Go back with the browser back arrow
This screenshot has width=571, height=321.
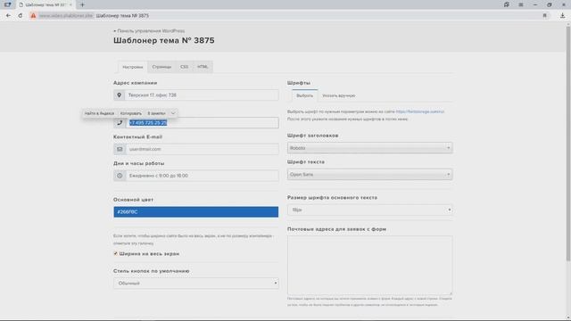8,16
